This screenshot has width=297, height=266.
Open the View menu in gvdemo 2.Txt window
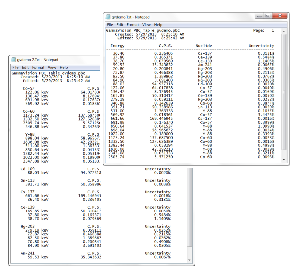(52, 67)
